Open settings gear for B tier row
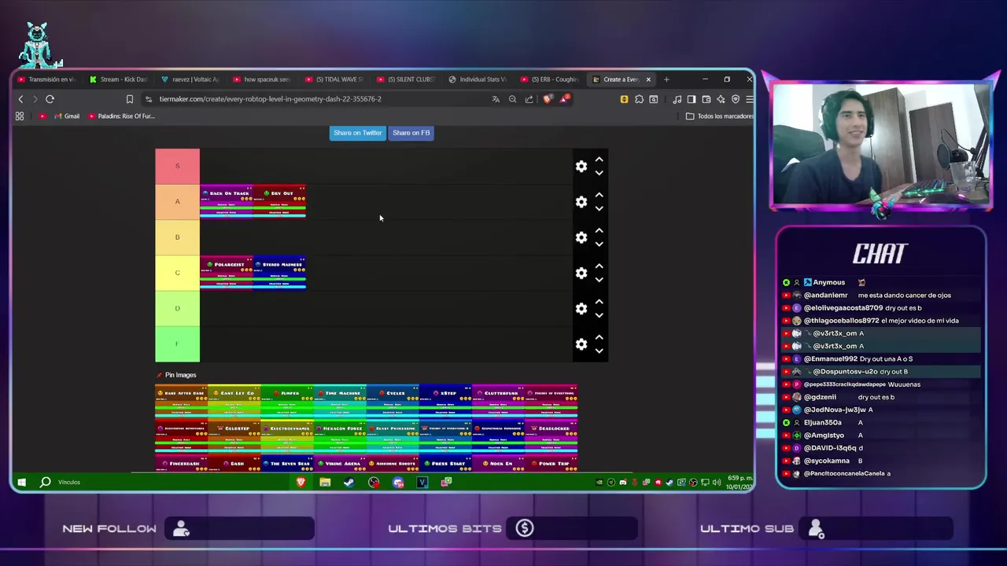Viewport: 1007px width, 566px height. click(581, 237)
